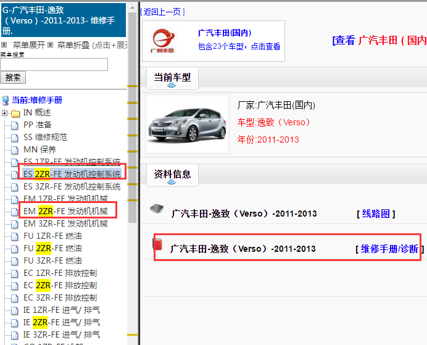Click page icon beside FU 3ZR-FE 燃油
Screen dimensions: 427x345
click(x=15, y=261)
